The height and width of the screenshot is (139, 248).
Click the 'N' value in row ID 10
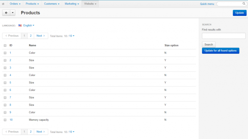[x=165, y=120]
